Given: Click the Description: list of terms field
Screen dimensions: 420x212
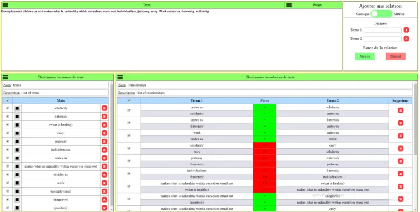Looking at the screenshot, I should click(56, 93).
